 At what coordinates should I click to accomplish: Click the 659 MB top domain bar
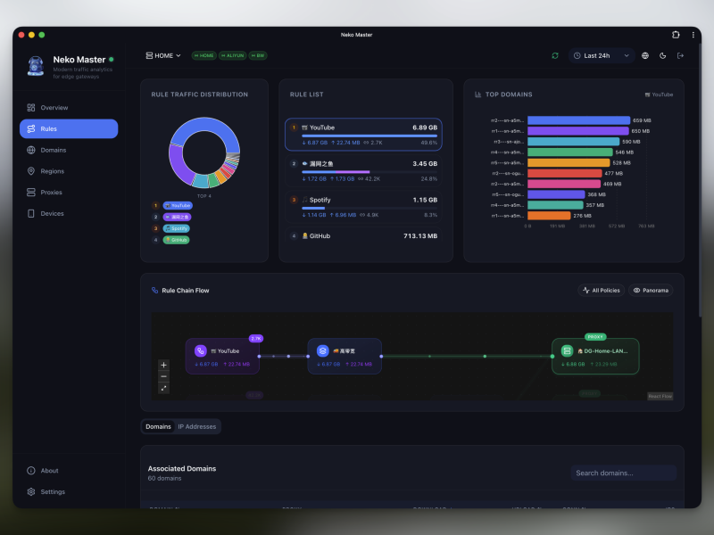[x=578, y=120]
